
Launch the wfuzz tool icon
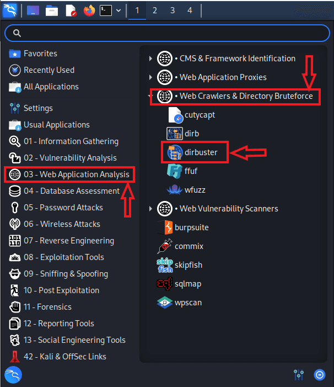pyautogui.click(x=175, y=190)
